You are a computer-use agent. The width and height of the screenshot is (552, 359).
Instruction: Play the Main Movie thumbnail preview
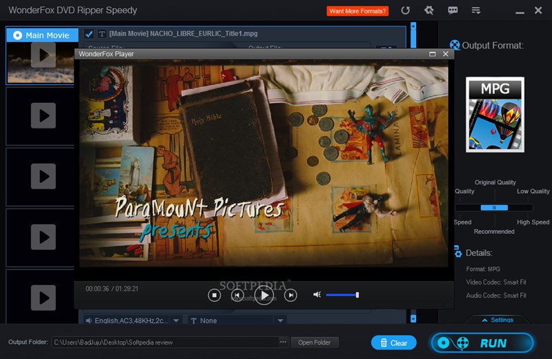pyautogui.click(x=43, y=55)
